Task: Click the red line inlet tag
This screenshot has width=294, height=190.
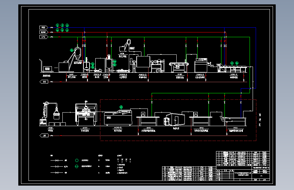Action: click(43, 32)
